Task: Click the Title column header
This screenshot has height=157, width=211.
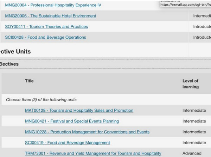Action: point(29,81)
